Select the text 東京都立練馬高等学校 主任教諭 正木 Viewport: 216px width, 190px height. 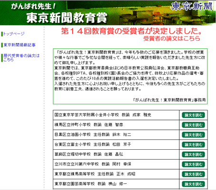tap(89, 174)
